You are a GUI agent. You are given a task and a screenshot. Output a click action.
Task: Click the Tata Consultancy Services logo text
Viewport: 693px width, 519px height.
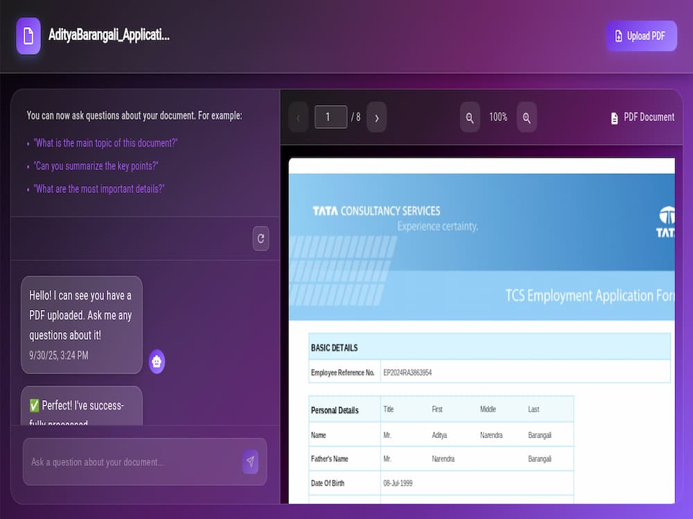coord(376,211)
